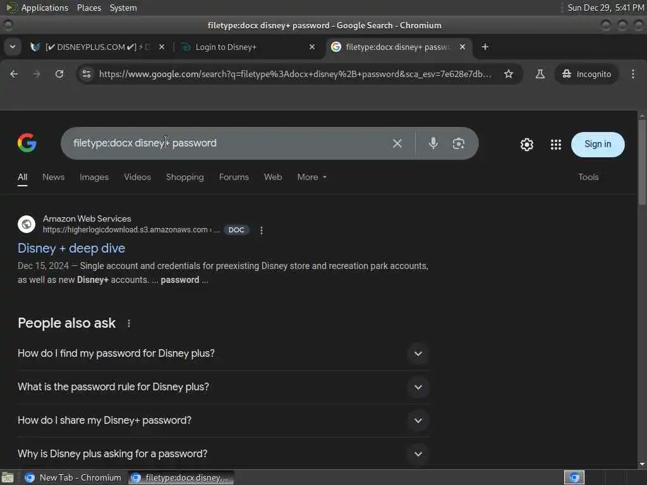
Task: Expand 'What is the password rule' question
Action: coord(223,387)
